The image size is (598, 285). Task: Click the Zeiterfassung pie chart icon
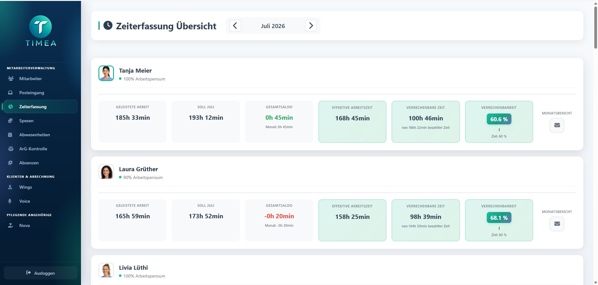(11, 107)
